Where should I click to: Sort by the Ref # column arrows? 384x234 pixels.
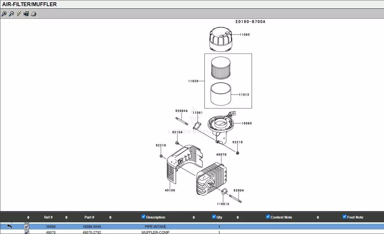point(66,218)
